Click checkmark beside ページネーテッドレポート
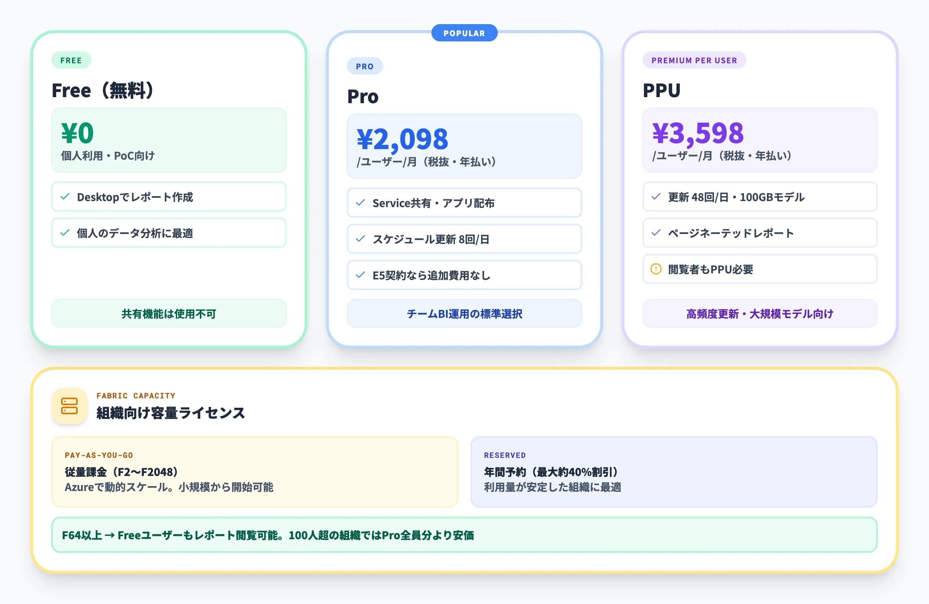 pyautogui.click(x=656, y=233)
